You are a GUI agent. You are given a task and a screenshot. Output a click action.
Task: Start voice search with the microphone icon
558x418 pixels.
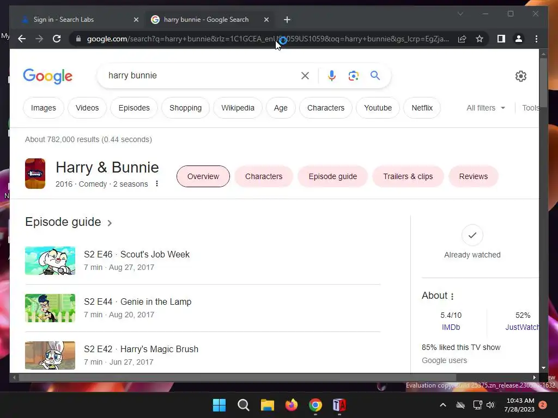pos(332,75)
